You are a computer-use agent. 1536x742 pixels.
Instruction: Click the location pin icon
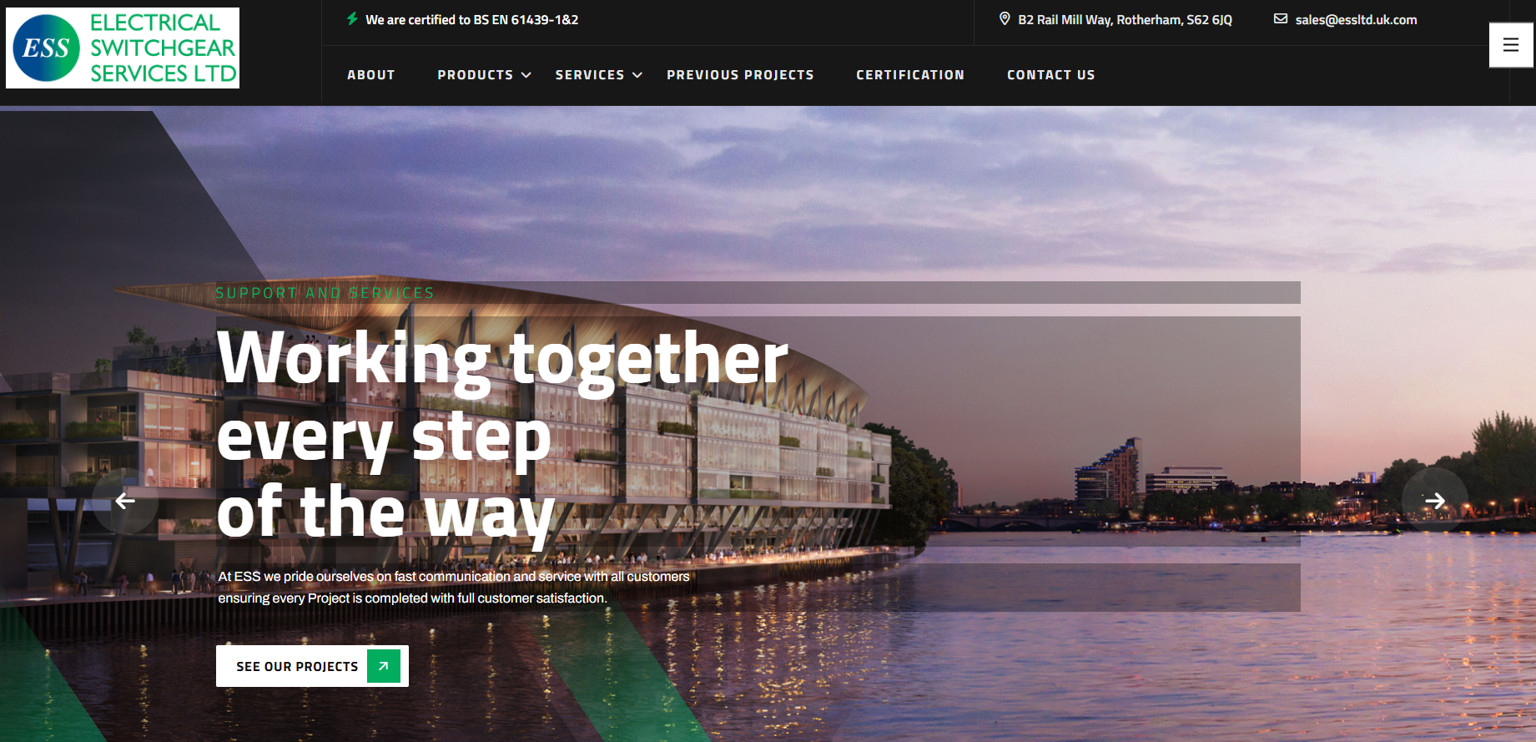[x=1005, y=18]
